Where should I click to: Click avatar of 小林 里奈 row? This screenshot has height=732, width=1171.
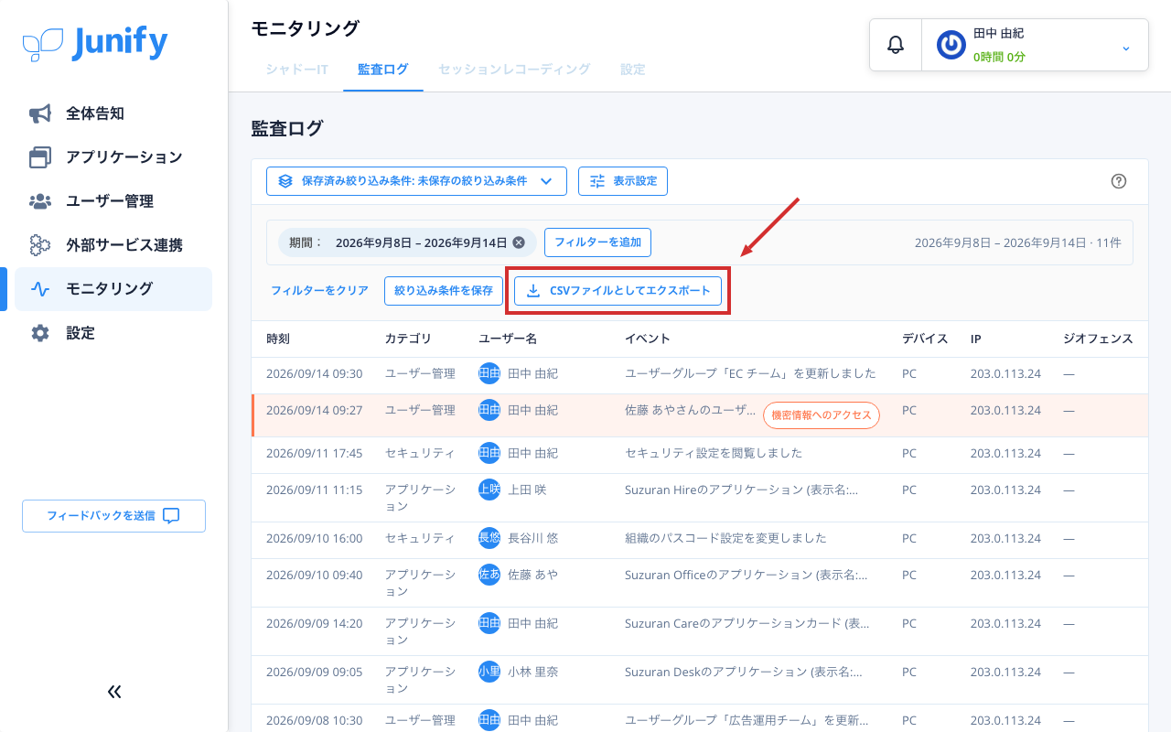point(489,672)
